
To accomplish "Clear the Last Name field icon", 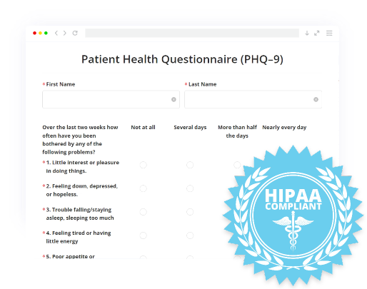I will coord(316,99).
